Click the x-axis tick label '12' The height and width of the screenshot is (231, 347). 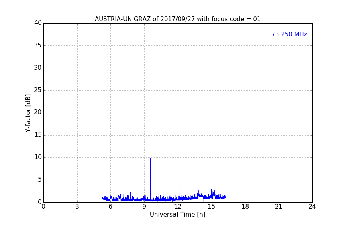178,207
